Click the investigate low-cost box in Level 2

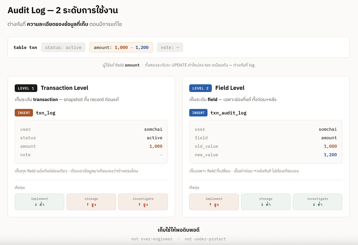click(317, 202)
